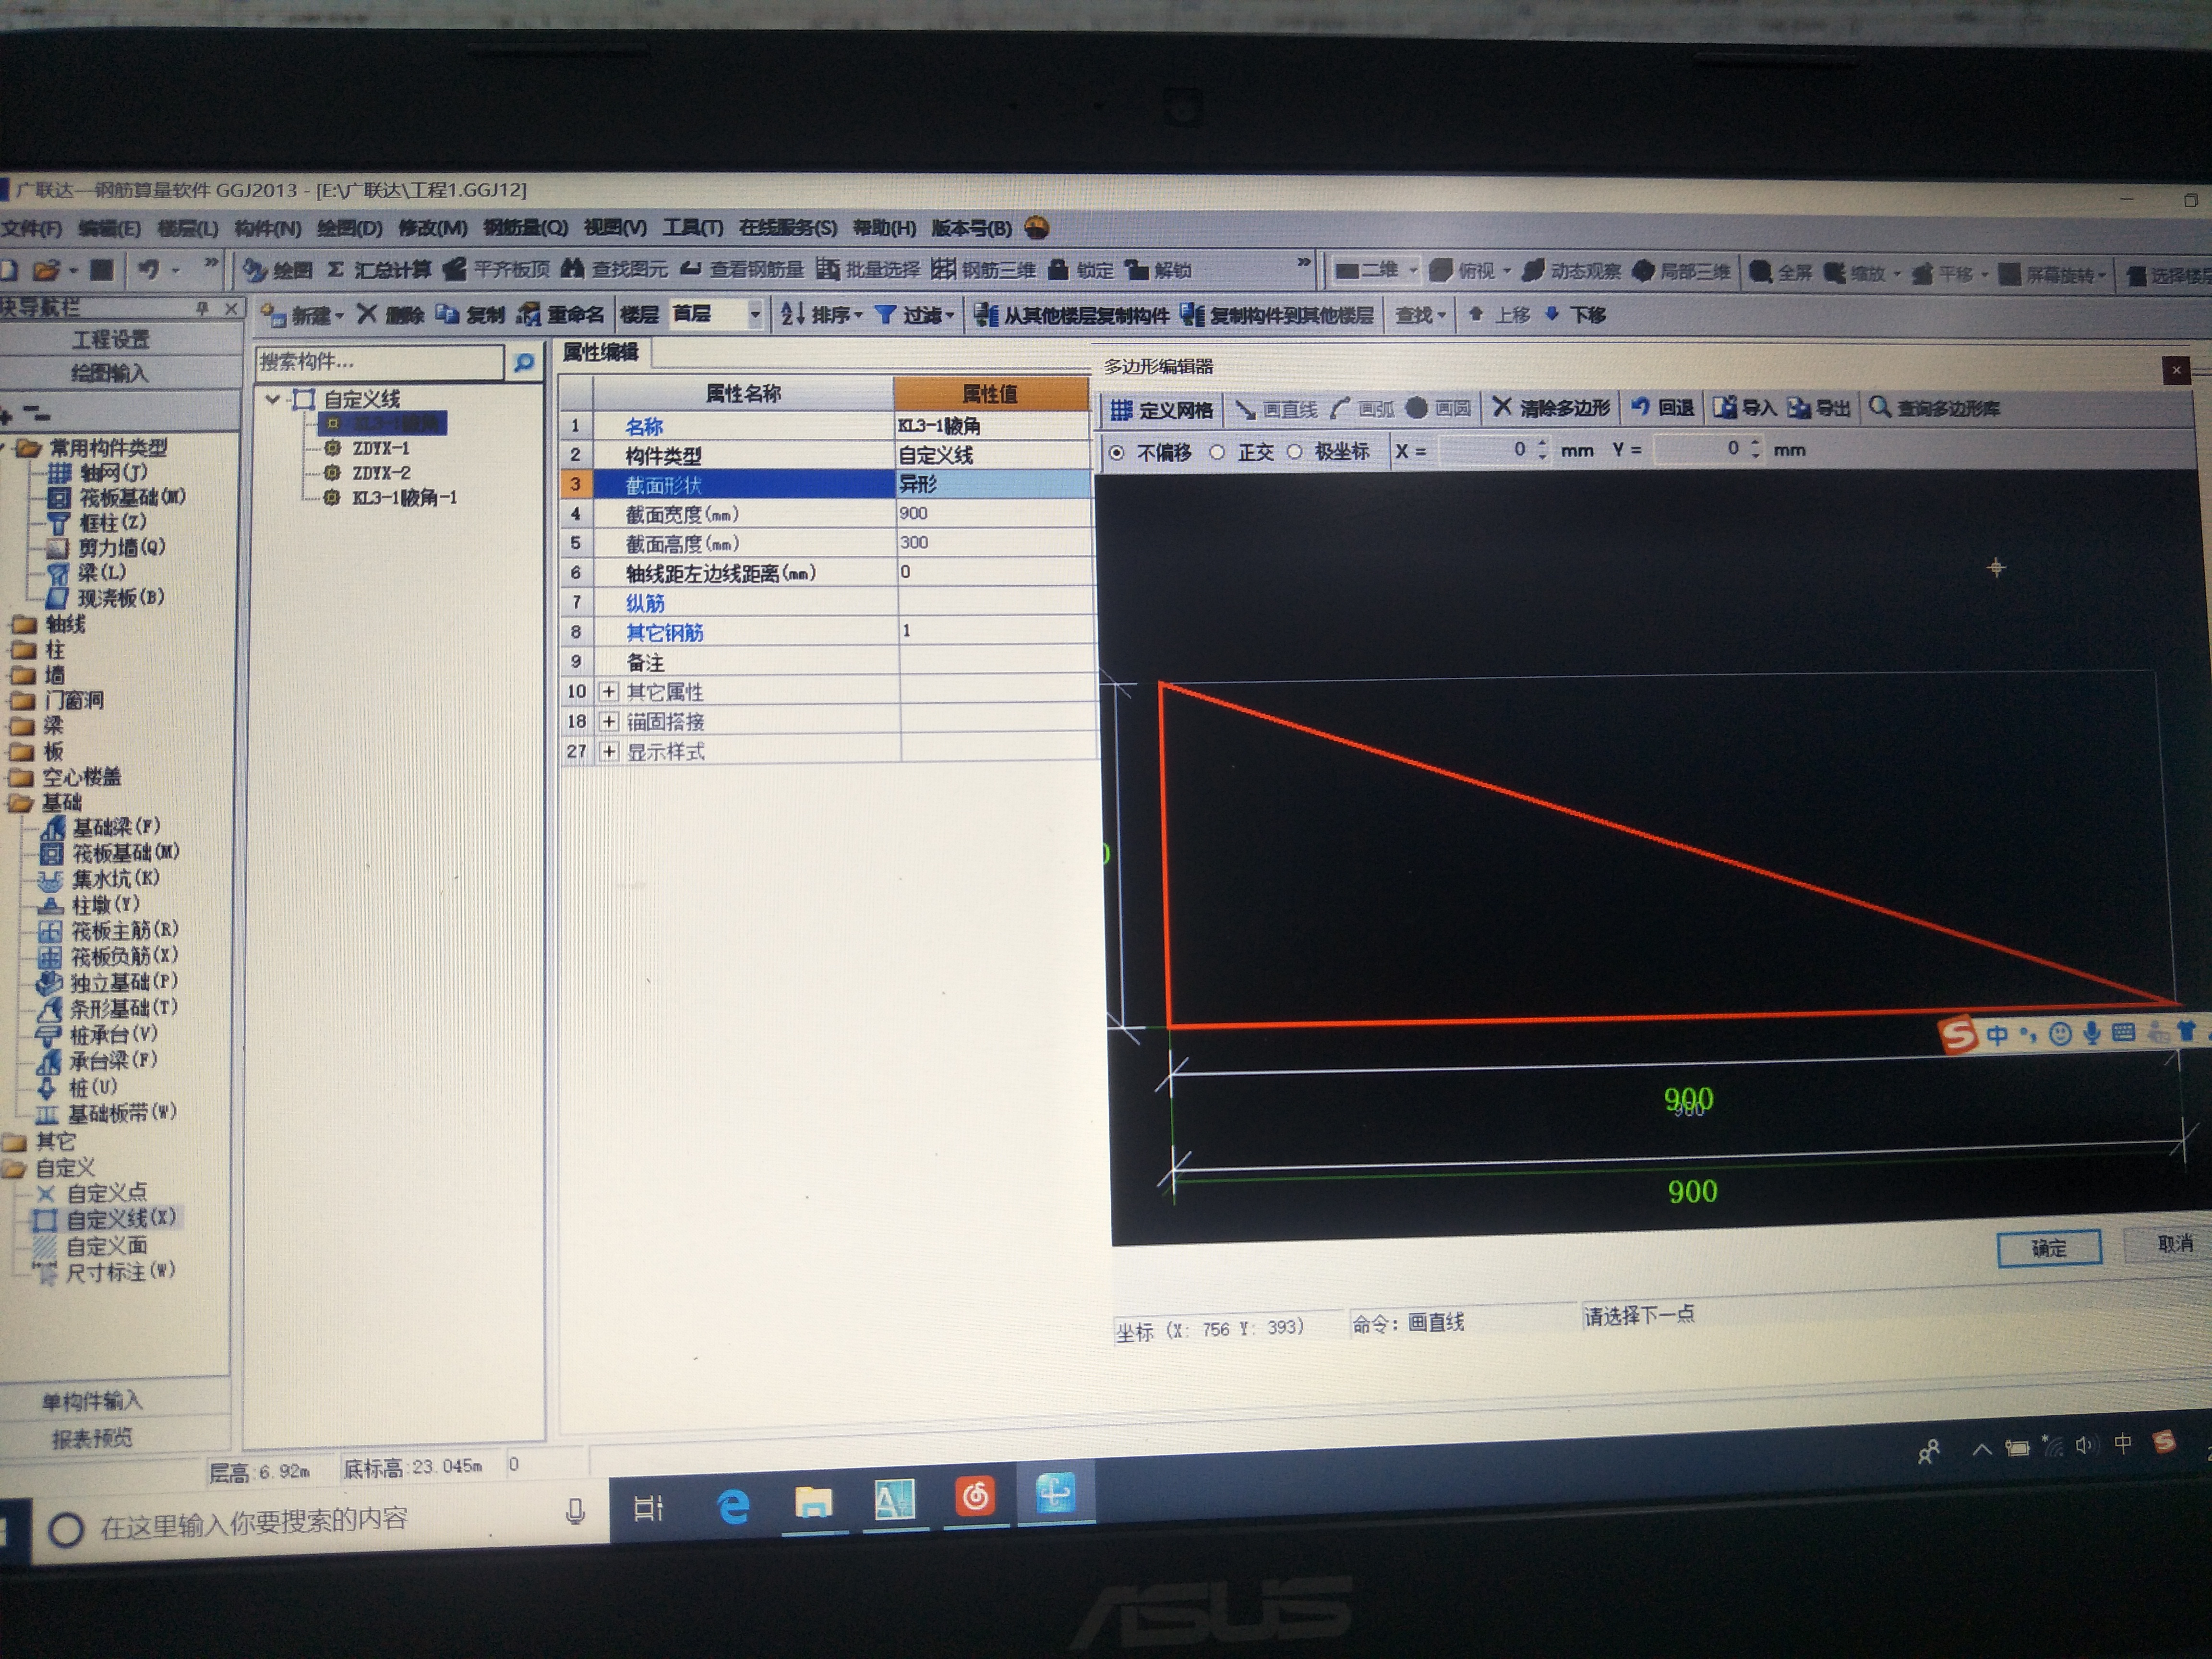Select 自定义线(X) in navigation tree
Screen dimensions: 2212x1659
click(x=121, y=1219)
